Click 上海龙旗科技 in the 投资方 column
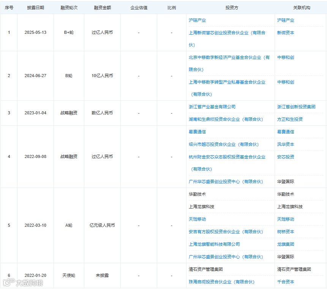This screenshot has width=327, height=289. click(x=201, y=207)
